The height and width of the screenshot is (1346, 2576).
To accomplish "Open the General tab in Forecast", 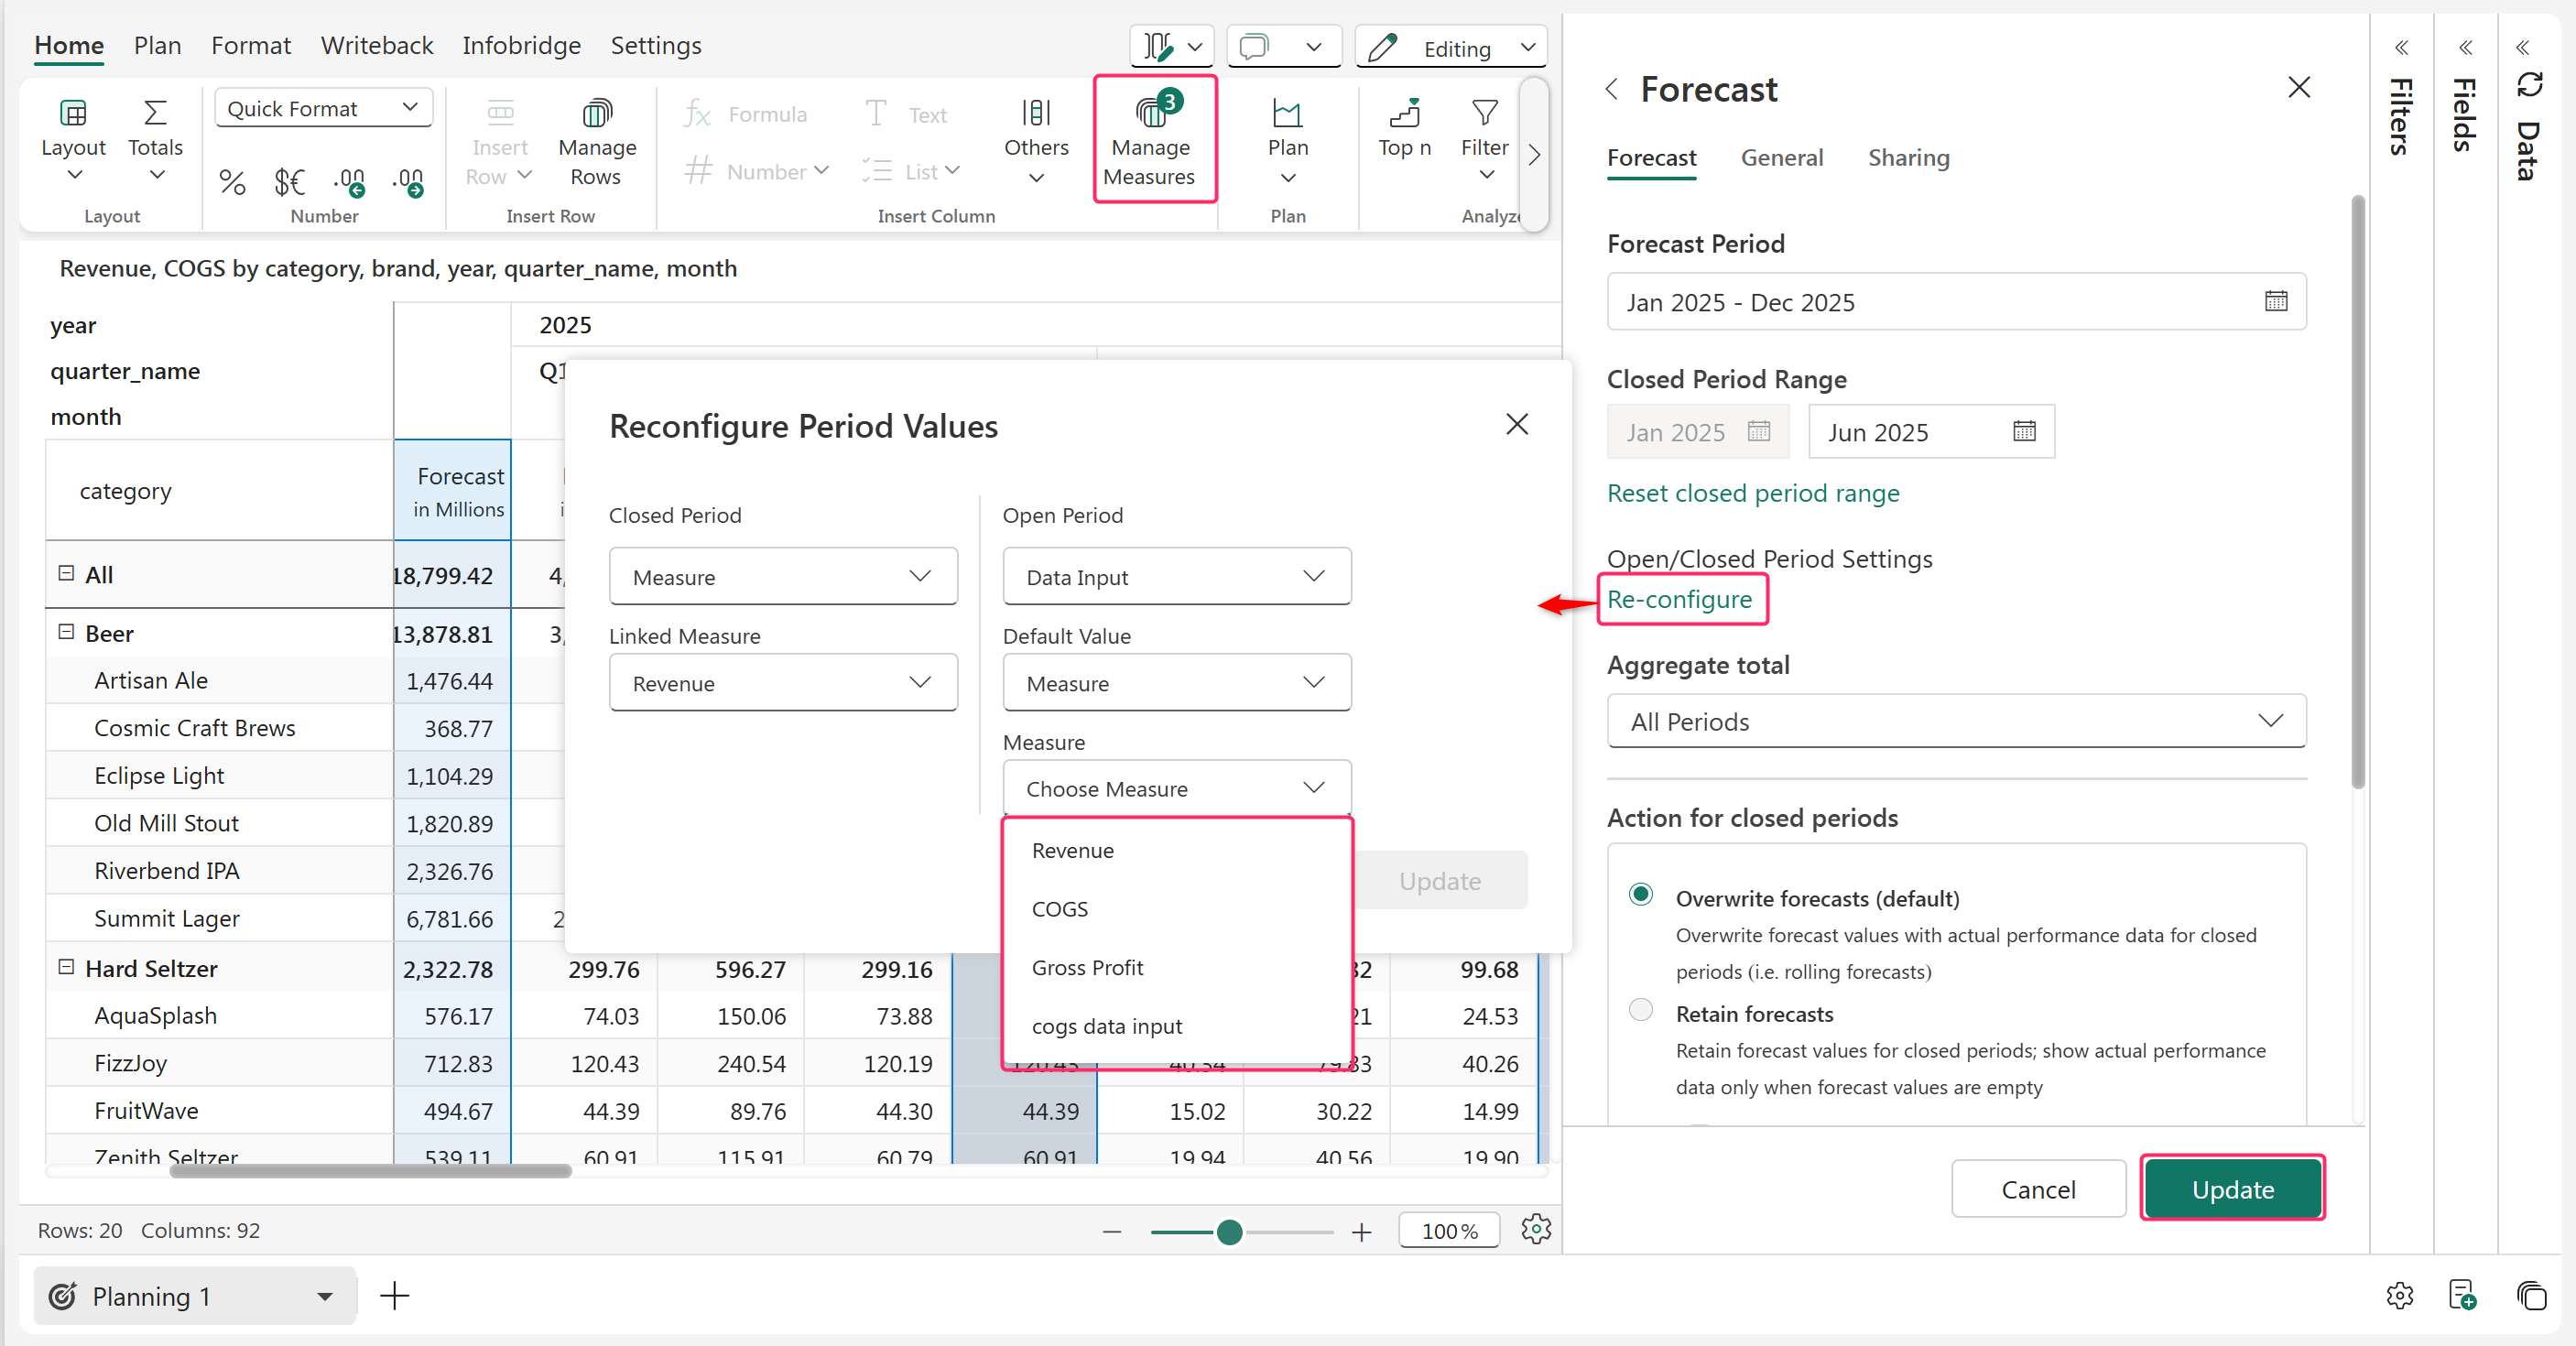I will click(1781, 158).
